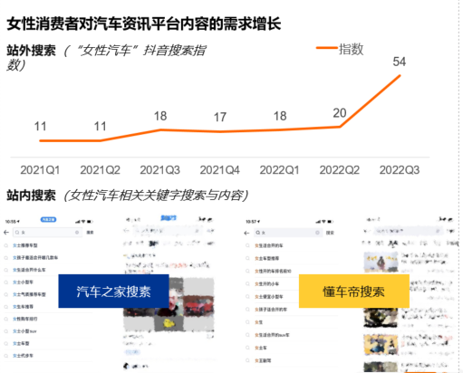Click the magnifier icon inside the Dongchedi search field
Viewport: 463px width, 373px height.
pyautogui.click(x=258, y=233)
